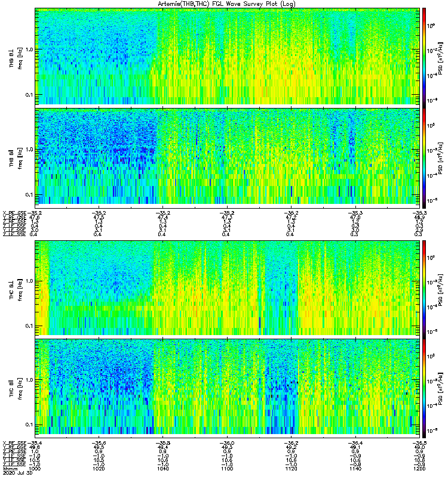Click the X_RE_GSE value '-36.4' under THC
The image size is (448, 477).
pyautogui.click(x=355, y=443)
